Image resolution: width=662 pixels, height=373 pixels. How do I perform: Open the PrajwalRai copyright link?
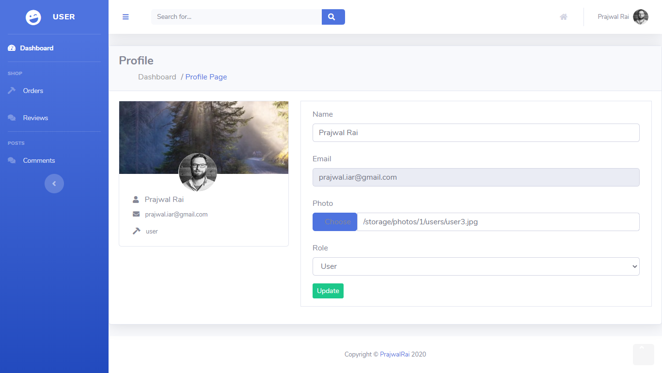click(x=394, y=354)
